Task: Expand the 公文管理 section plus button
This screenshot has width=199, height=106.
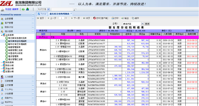Action: pyautogui.click(x=33, y=85)
